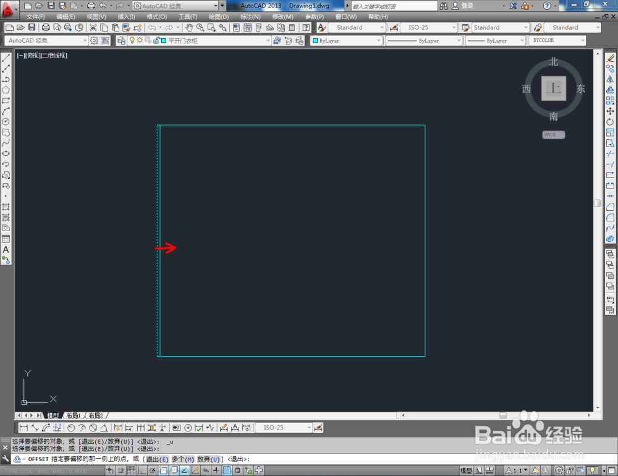Image resolution: width=618 pixels, height=476 pixels.
Task: Select the Offset modify tool
Action: click(x=610, y=90)
